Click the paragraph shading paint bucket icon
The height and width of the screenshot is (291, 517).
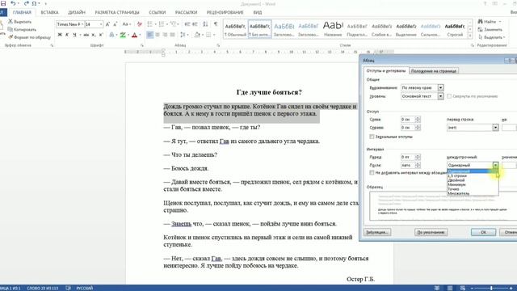click(197, 35)
